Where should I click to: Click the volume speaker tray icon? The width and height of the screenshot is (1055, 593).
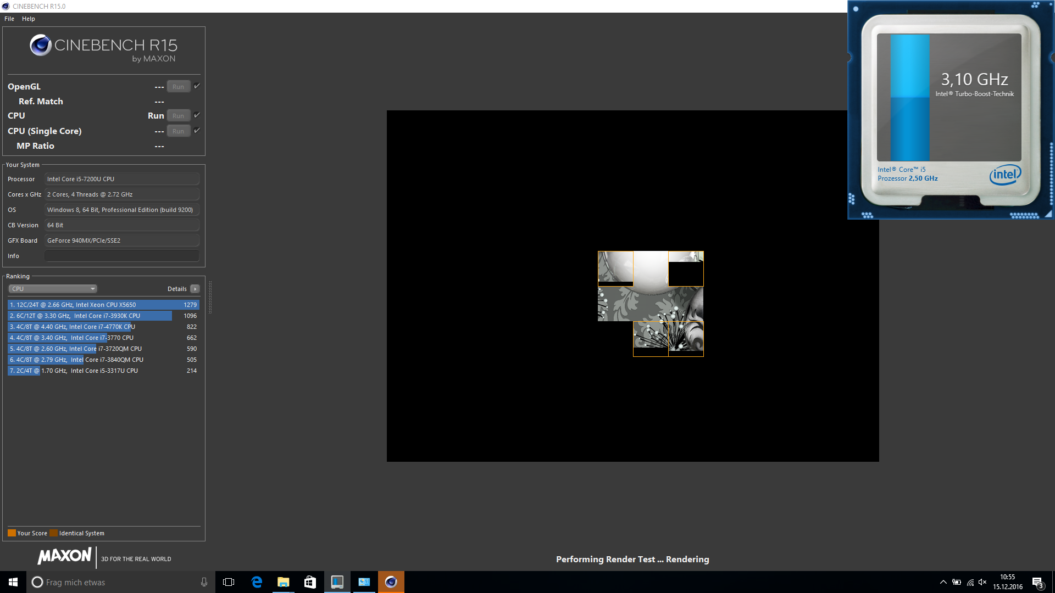point(982,582)
